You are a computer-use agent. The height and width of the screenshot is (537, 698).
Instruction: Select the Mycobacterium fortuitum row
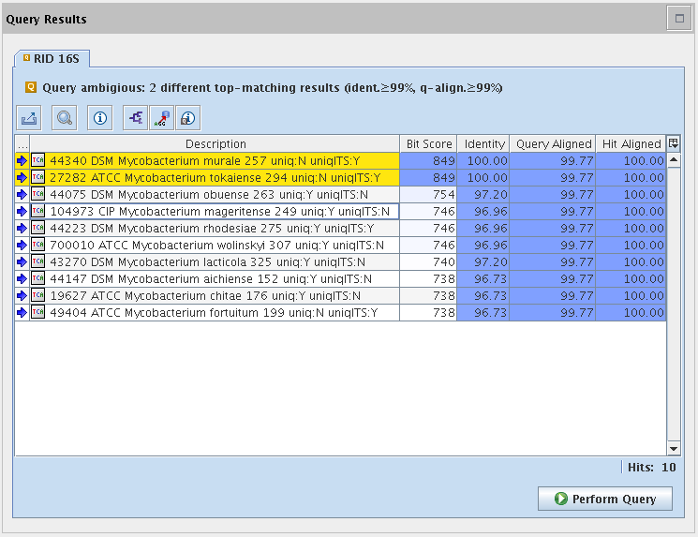(x=215, y=313)
